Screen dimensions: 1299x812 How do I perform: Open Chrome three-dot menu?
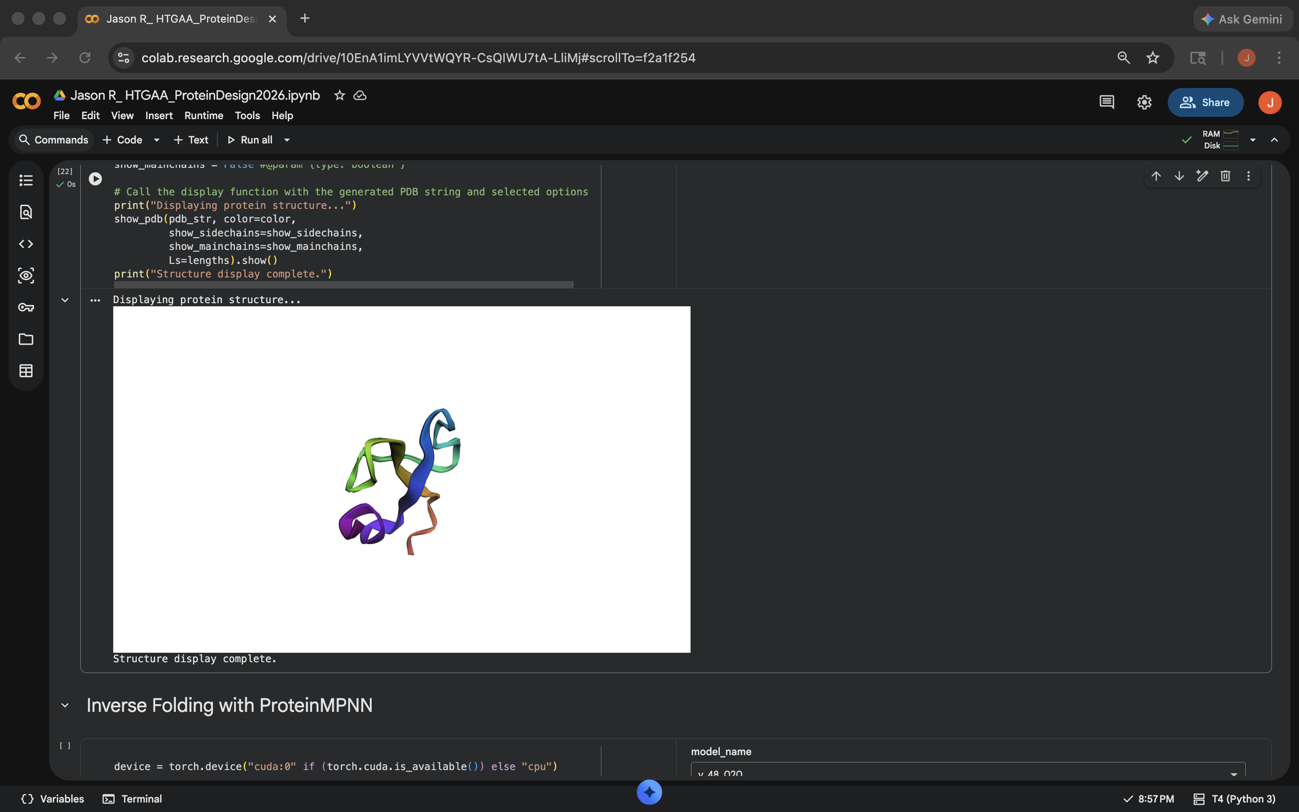[1279, 58]
